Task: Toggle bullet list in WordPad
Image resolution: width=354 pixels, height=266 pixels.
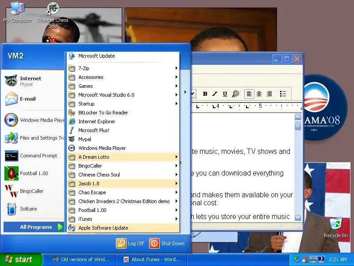Action: point(283,94)
